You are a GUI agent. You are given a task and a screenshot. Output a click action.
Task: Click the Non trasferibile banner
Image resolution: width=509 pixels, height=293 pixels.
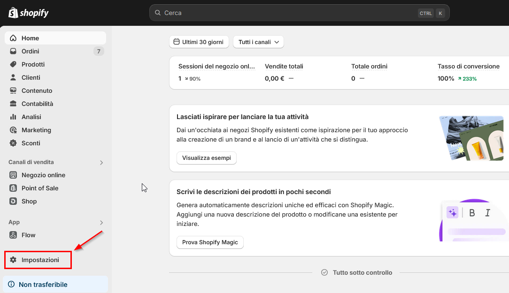[55, 284]
